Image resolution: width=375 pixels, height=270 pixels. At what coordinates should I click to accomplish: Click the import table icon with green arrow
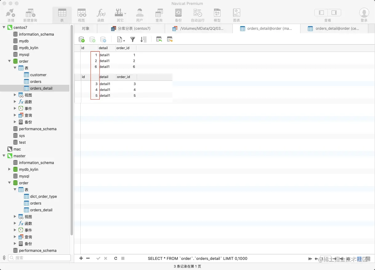pos(159,39)
